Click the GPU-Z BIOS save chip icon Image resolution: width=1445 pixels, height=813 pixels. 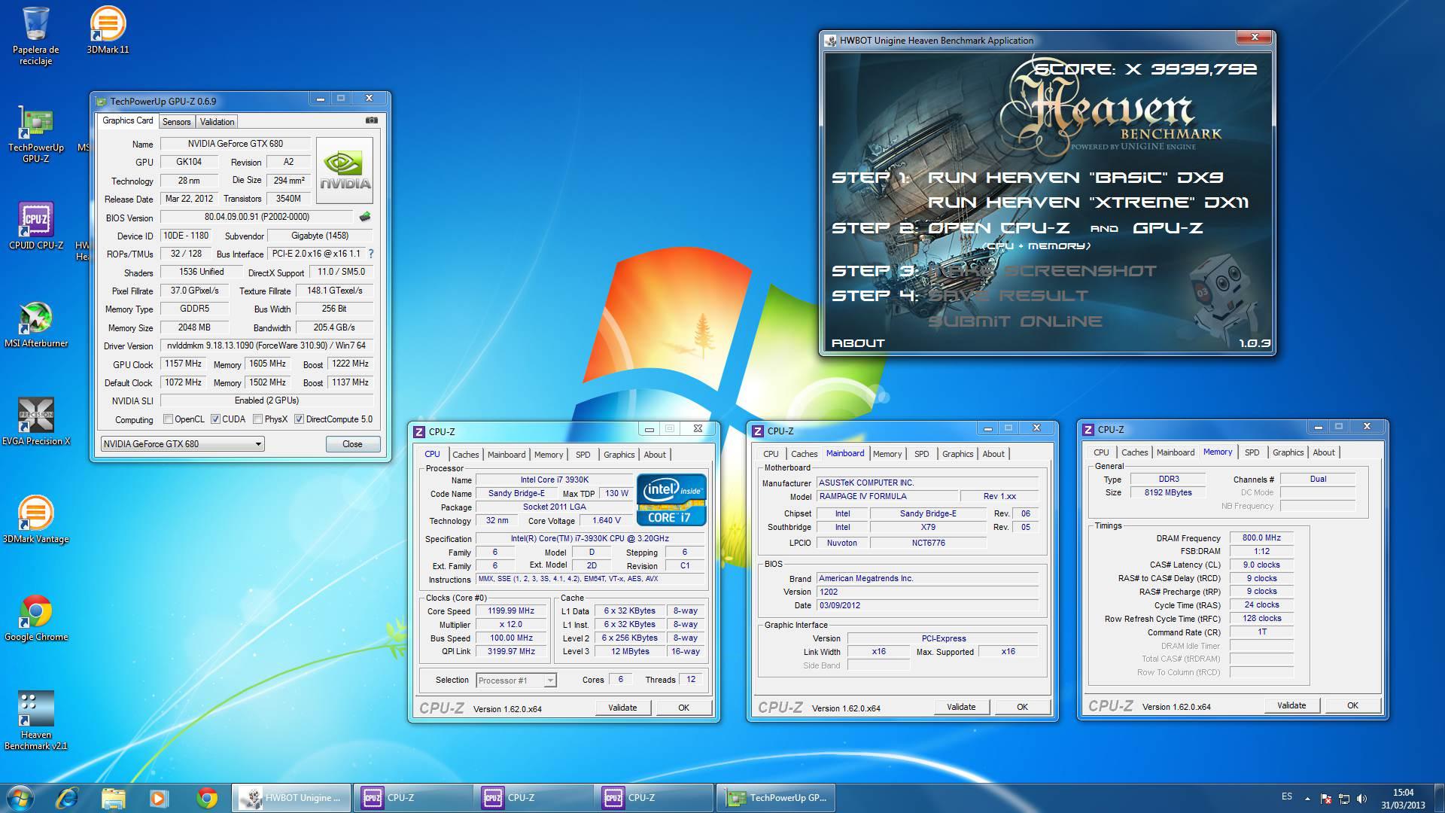point(365,217)
